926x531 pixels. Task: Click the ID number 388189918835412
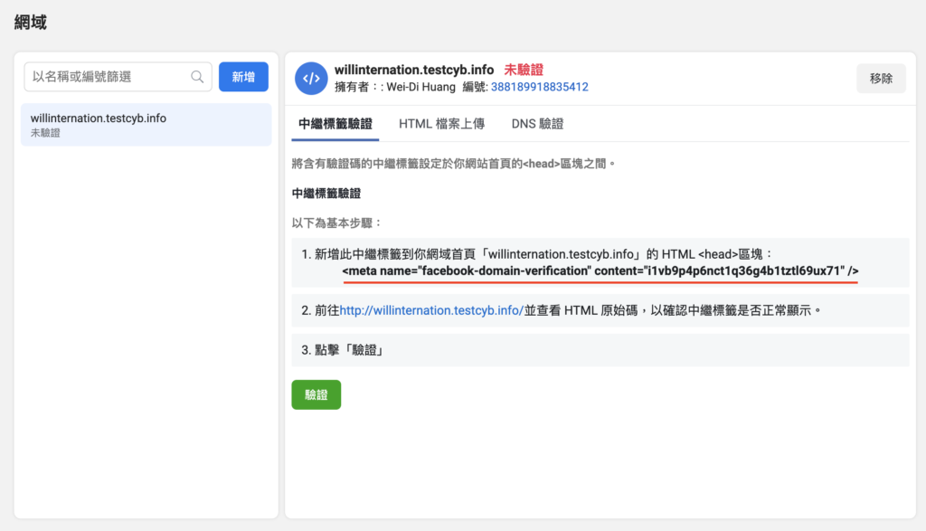539,87
